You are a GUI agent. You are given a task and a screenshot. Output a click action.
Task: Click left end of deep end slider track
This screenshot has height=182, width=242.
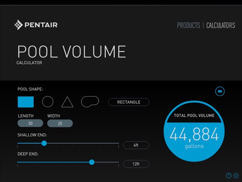[x=18, y=162]
